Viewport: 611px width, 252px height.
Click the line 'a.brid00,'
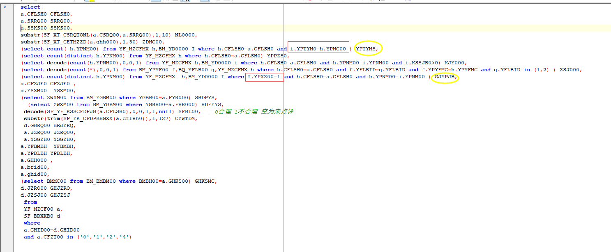[x=35, y=167]
